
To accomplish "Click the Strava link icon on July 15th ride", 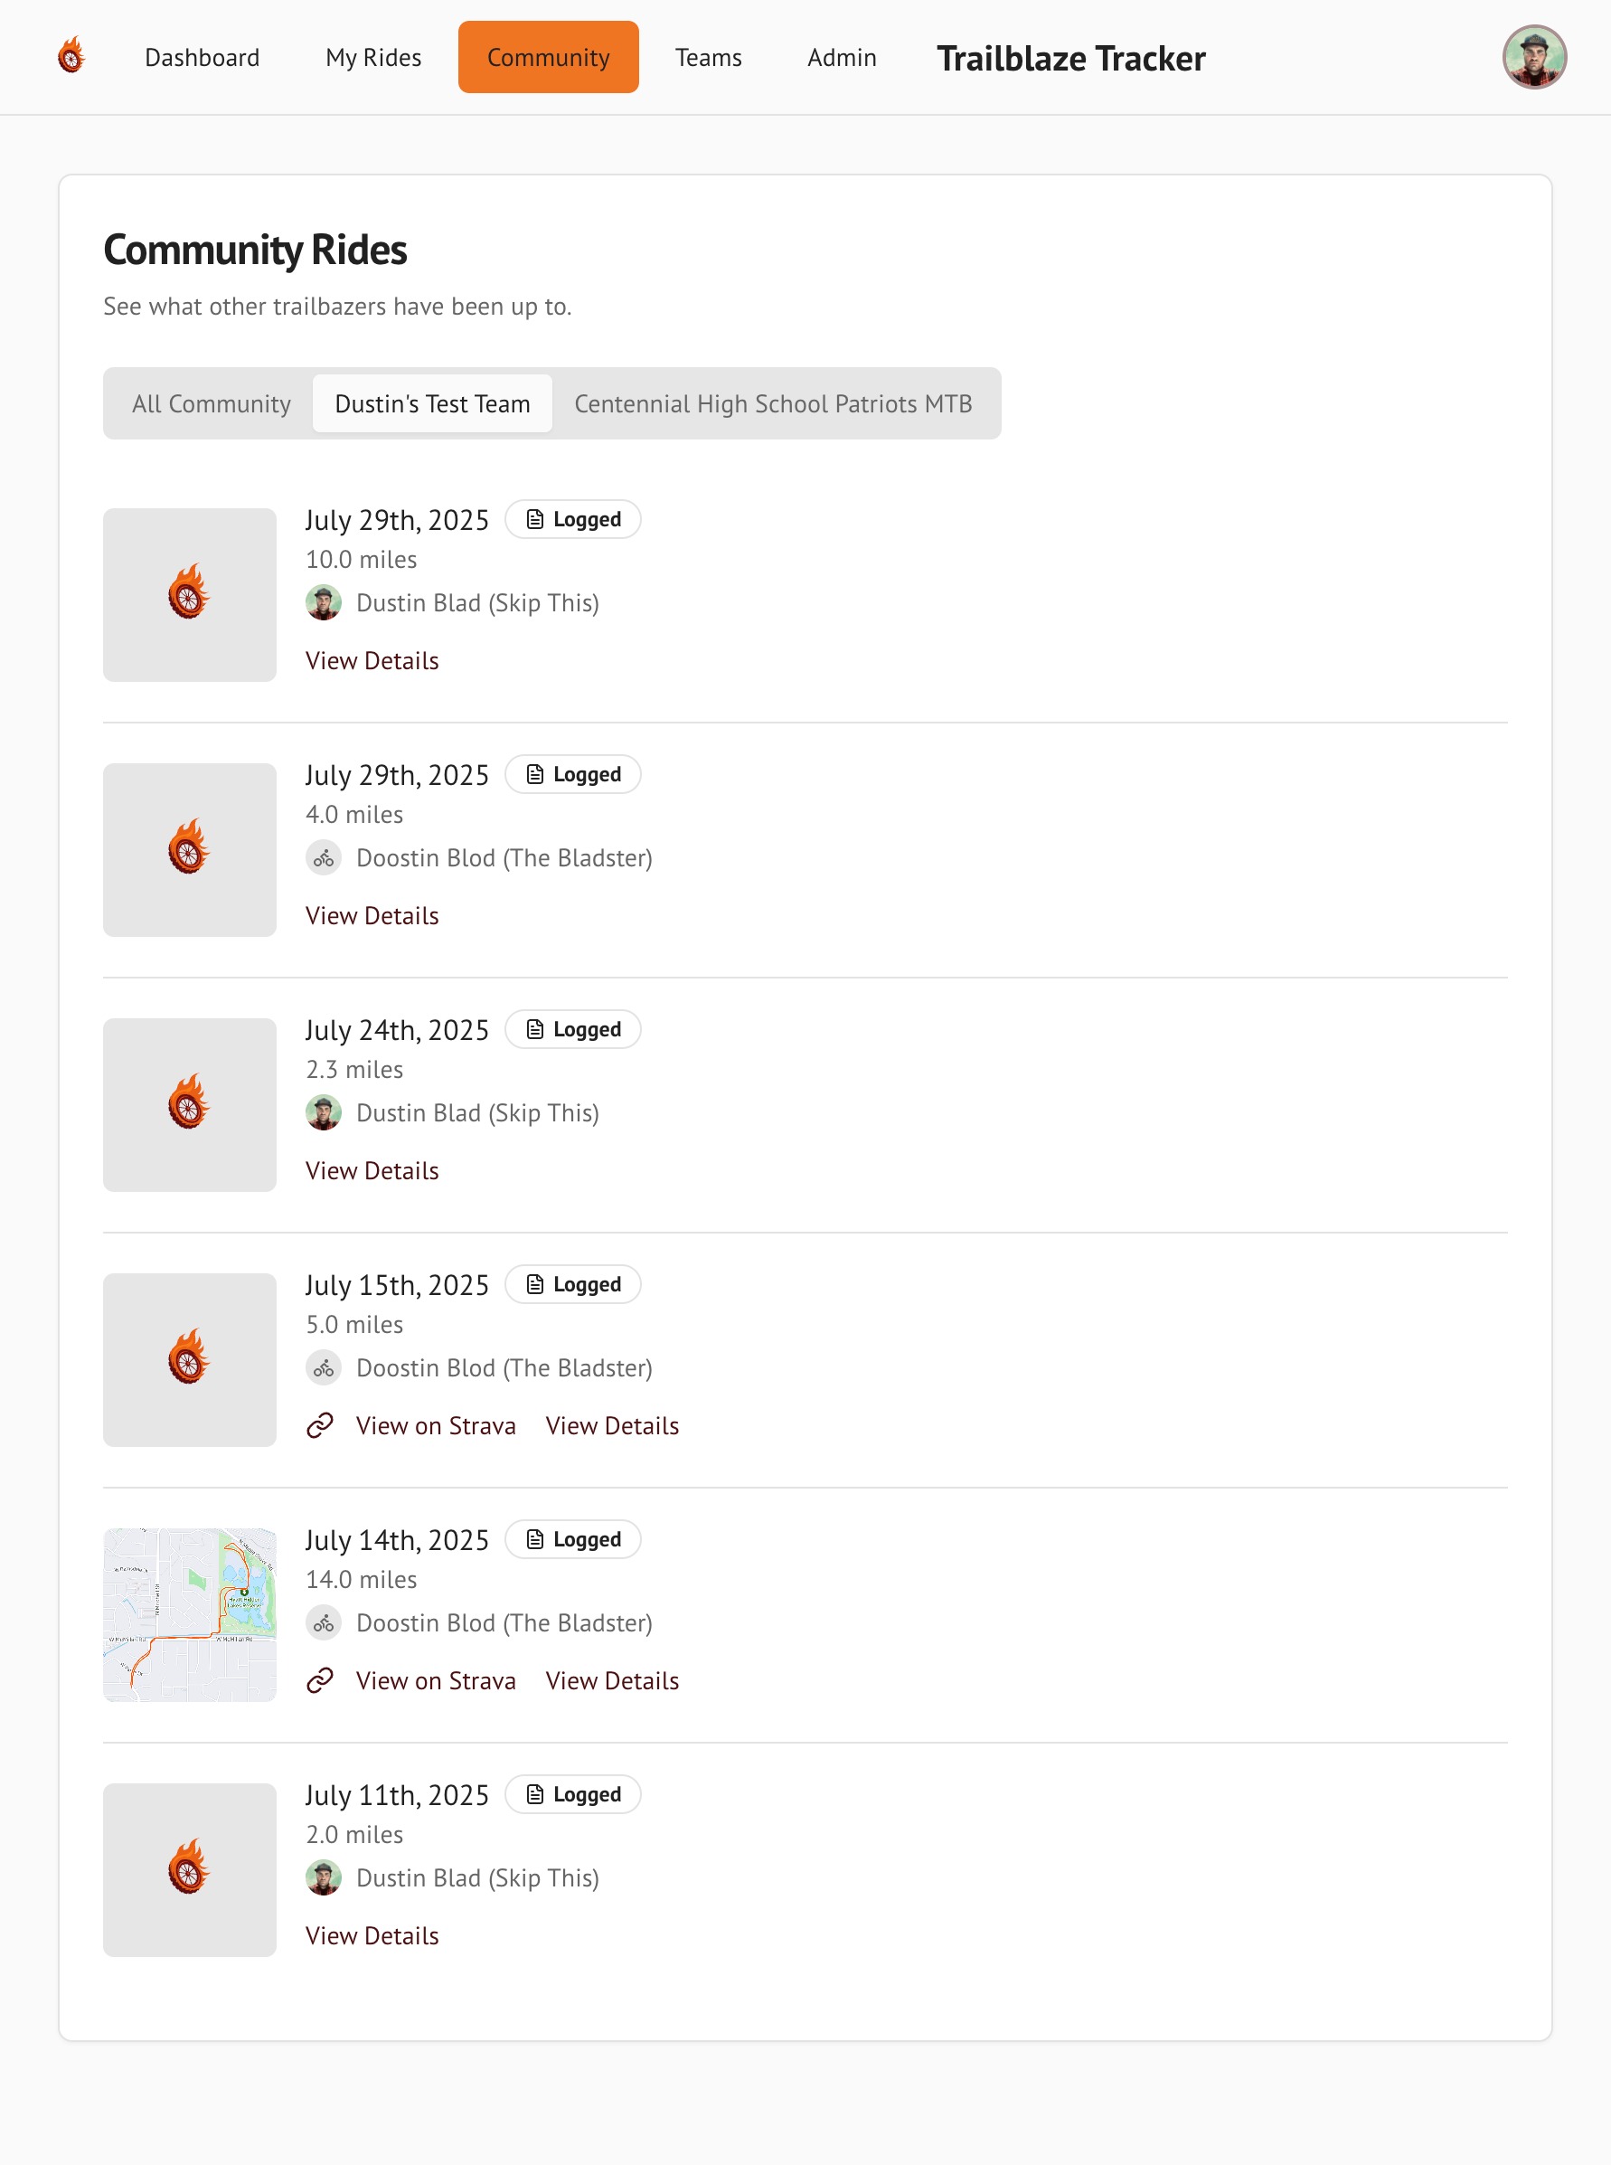I will coord(320,1426).
